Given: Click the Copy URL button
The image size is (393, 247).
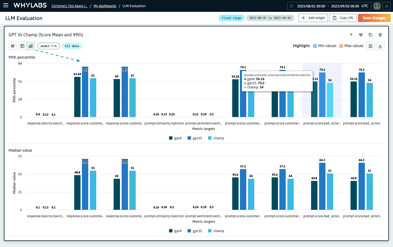Looking at the screenshot, I should pos(343,18).
